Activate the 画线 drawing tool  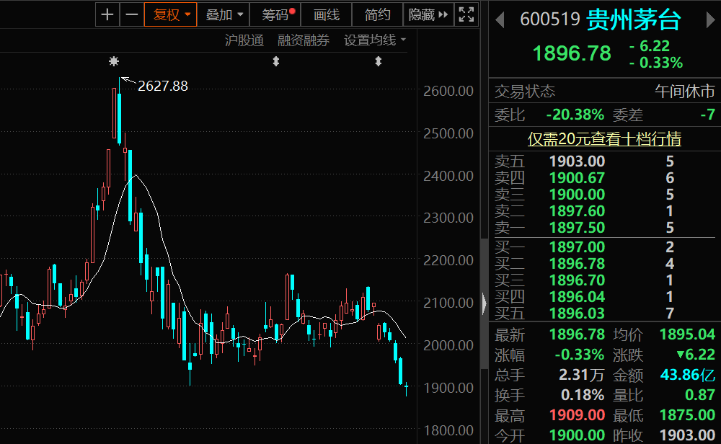[x=327, y=14]
